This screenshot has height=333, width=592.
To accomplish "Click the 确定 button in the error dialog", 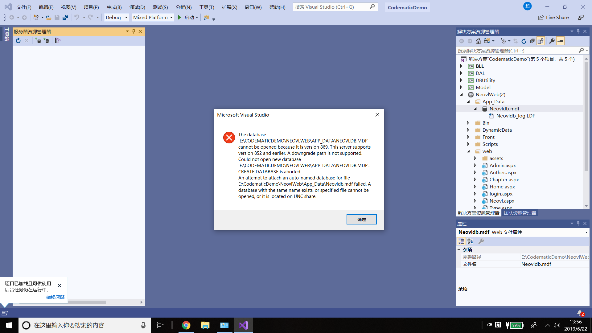I will tap(361, 219).
